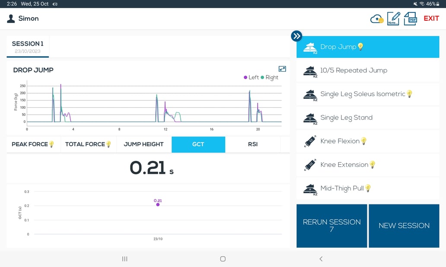Upload session via cloud sync icon
The width and height of the screenshot is (446, 267).
coord(377,19)
